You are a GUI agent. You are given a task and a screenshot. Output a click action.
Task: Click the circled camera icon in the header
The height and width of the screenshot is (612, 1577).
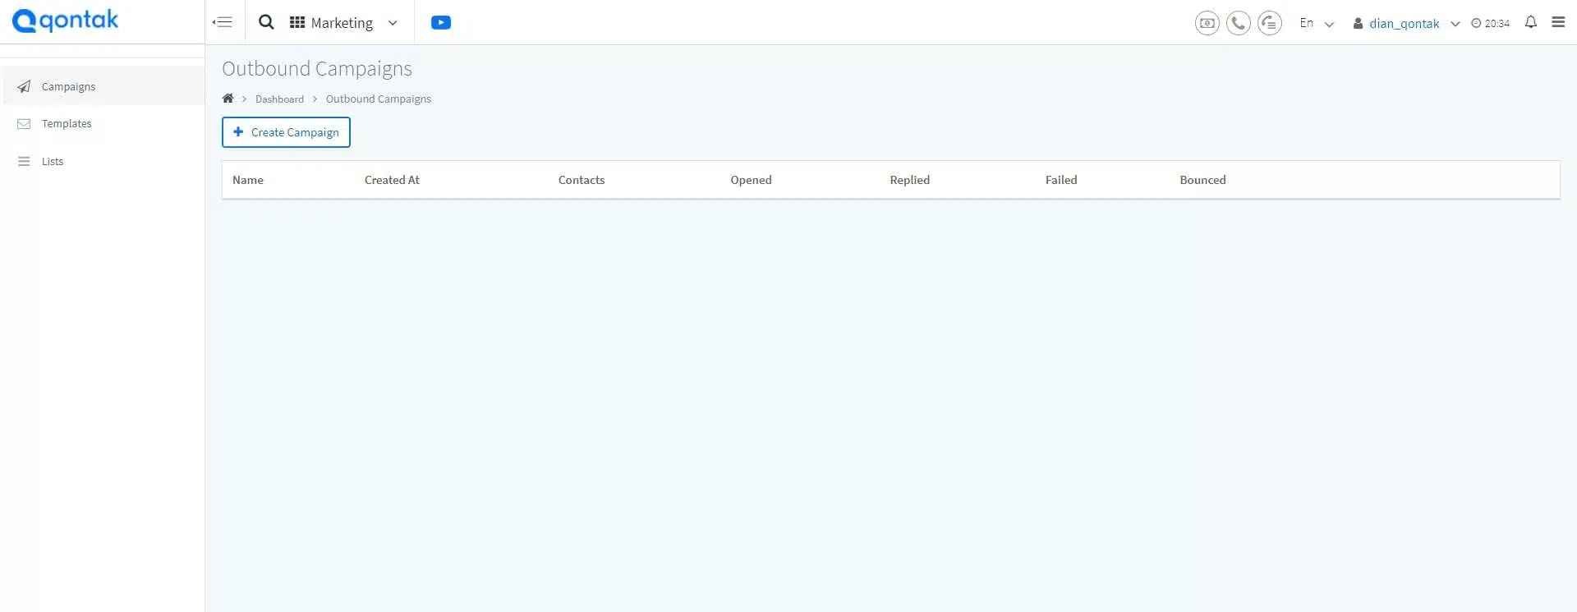pyautogui.click(x=1207, y=23)
